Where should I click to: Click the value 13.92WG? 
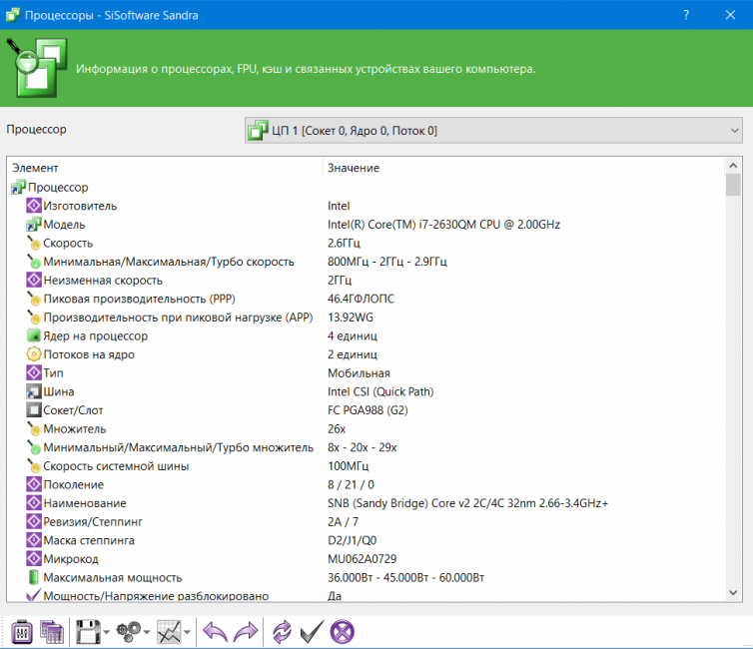pos(351,318)
